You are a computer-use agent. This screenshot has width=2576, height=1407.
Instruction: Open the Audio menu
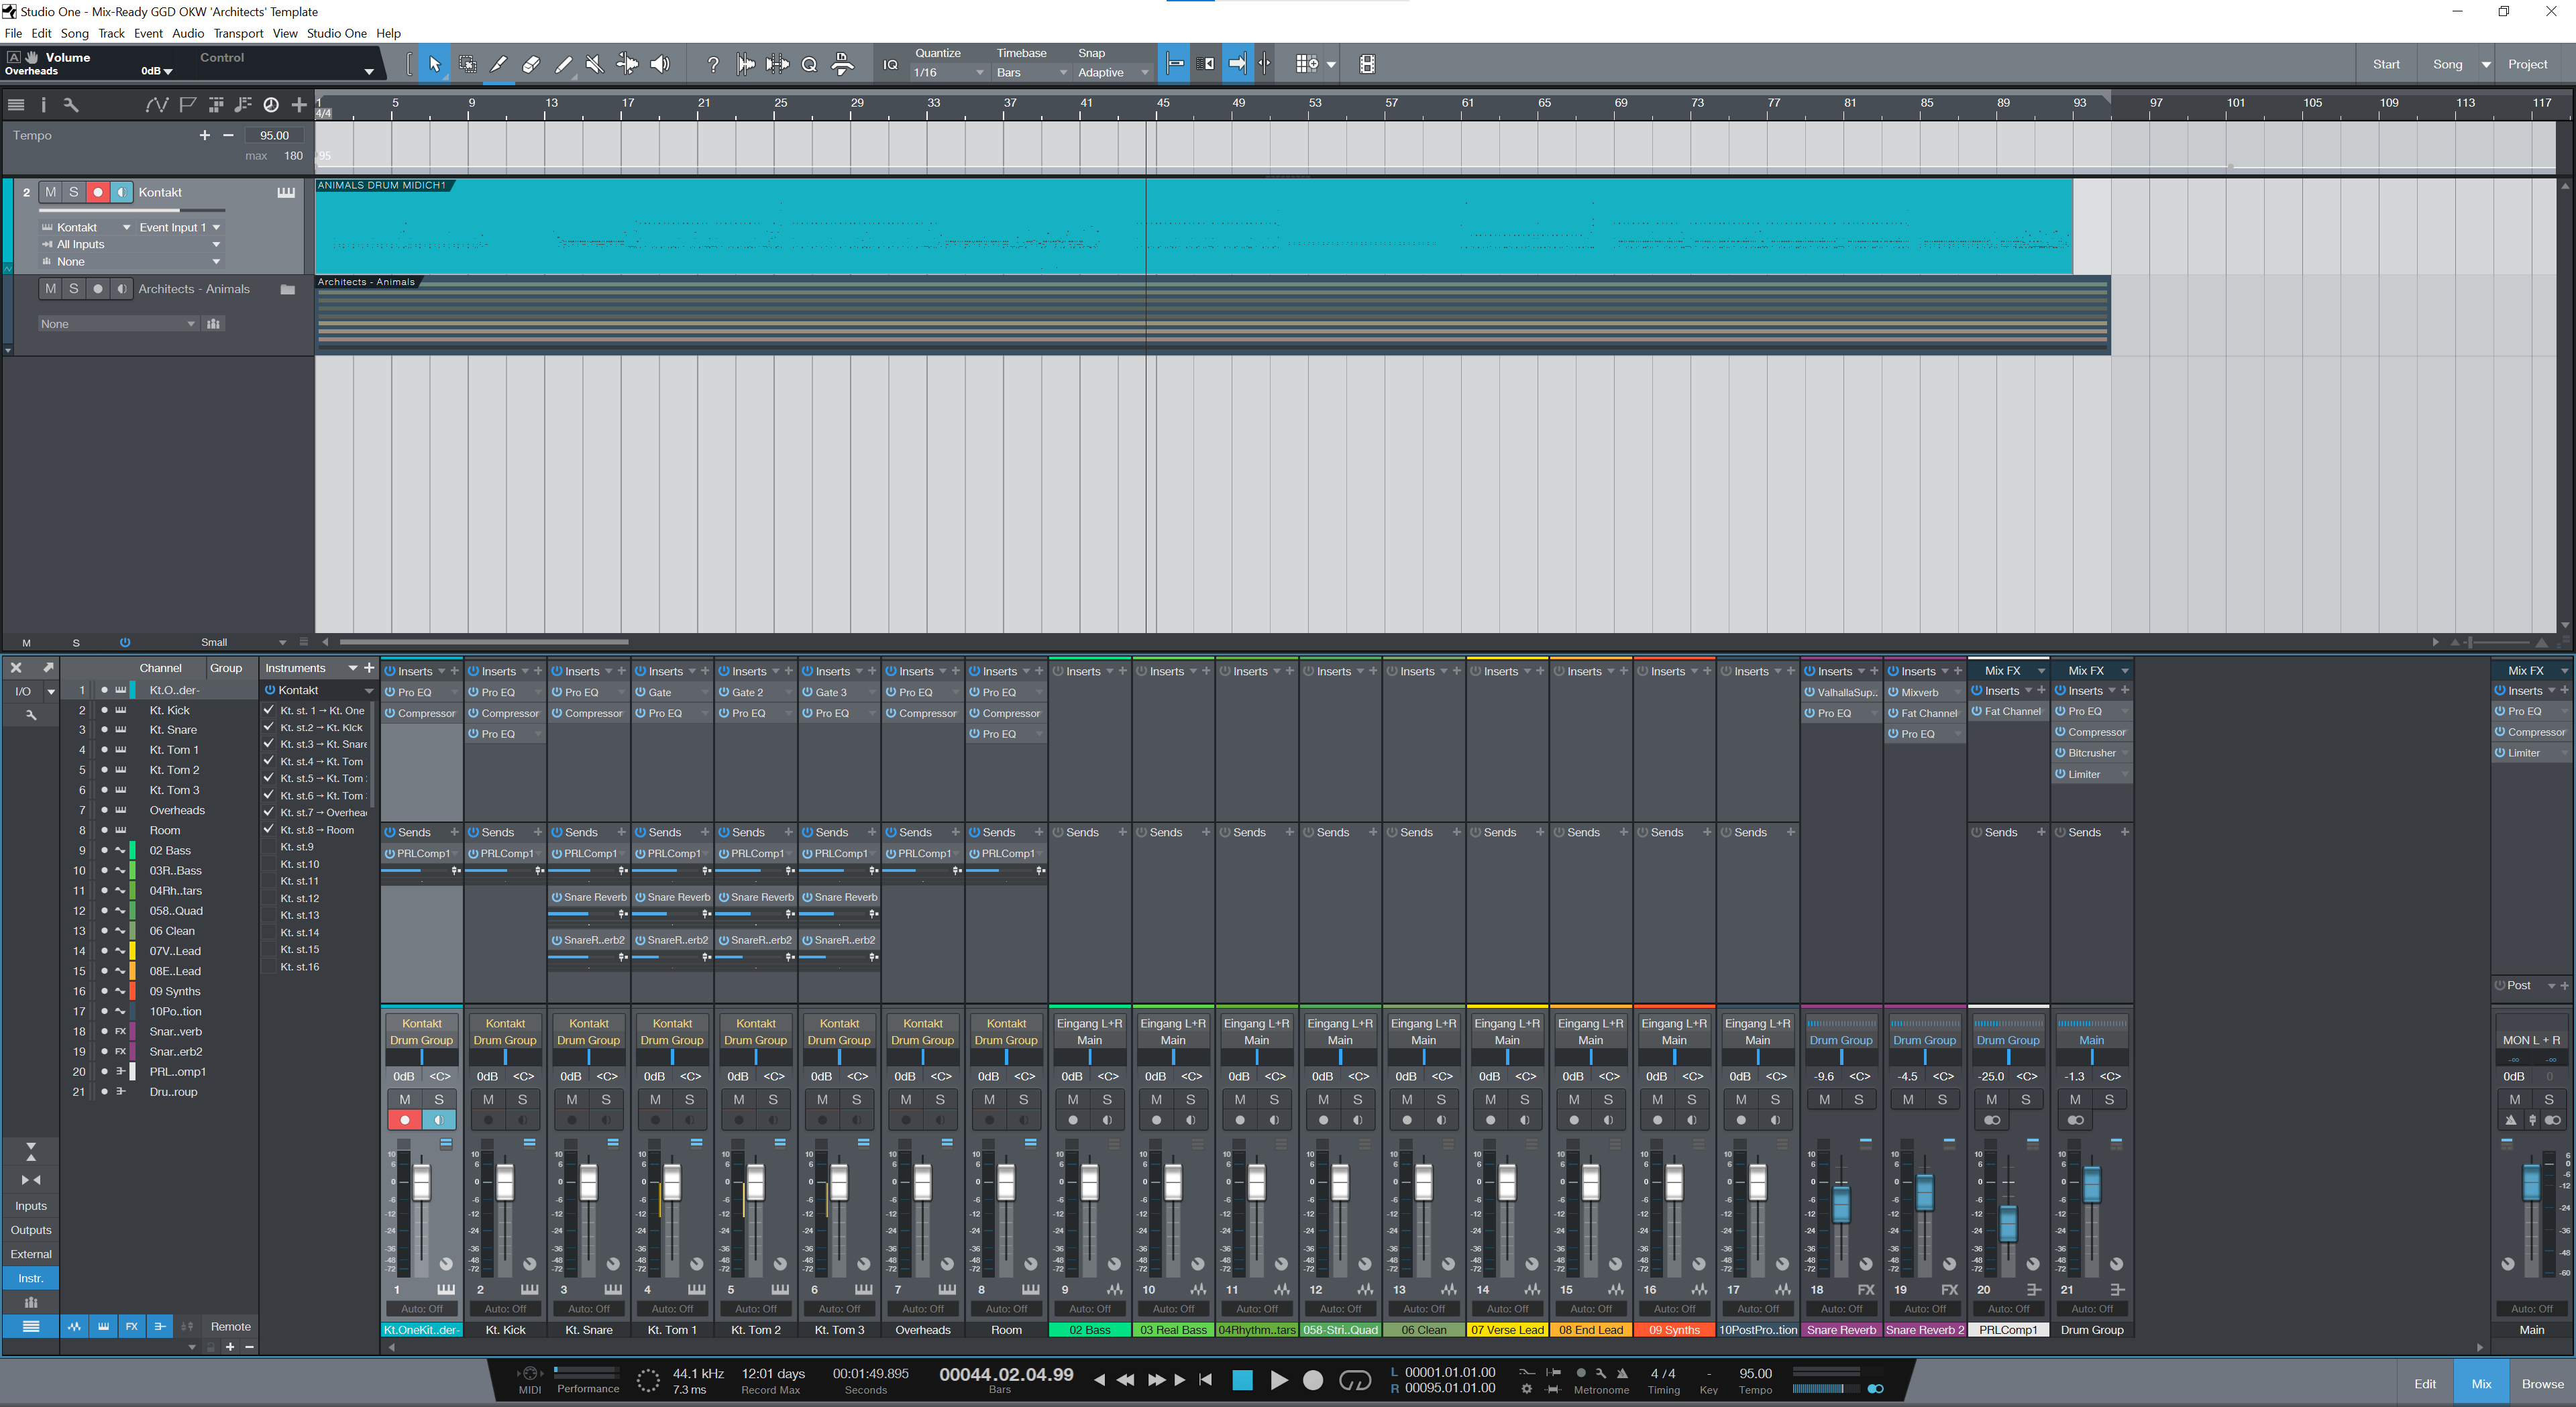[188, 33]
